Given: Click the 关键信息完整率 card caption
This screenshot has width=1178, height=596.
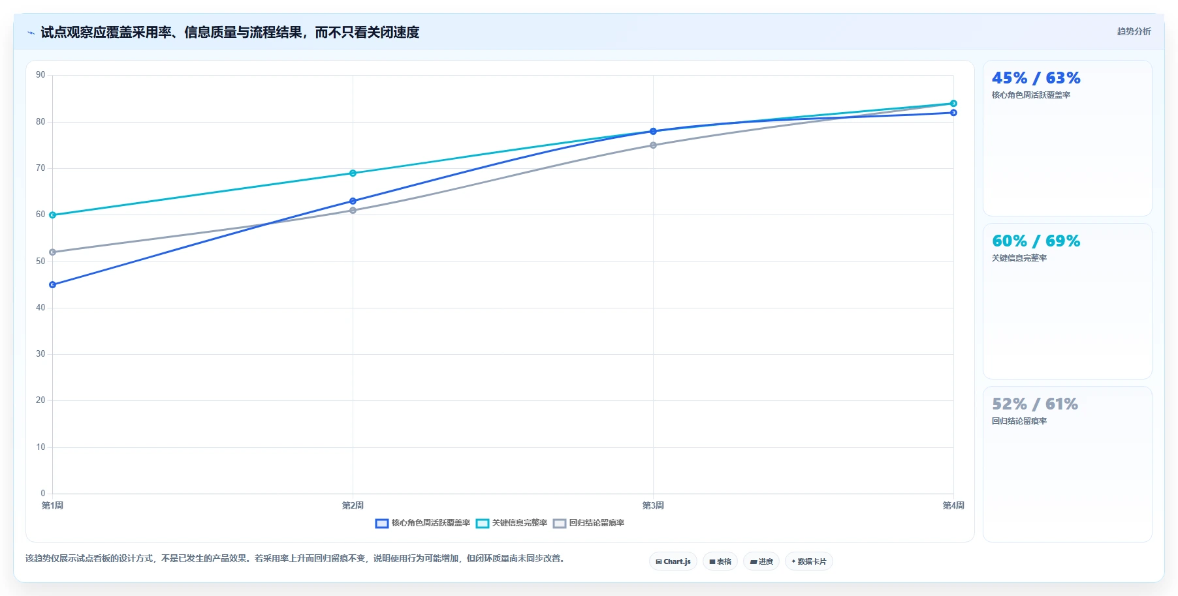Looking at the screenshot, I should [1019, 258].
